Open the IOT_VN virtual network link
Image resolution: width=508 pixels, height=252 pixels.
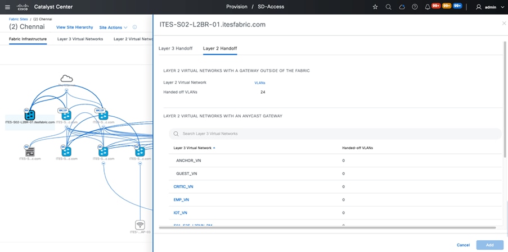tap(180, 213)
